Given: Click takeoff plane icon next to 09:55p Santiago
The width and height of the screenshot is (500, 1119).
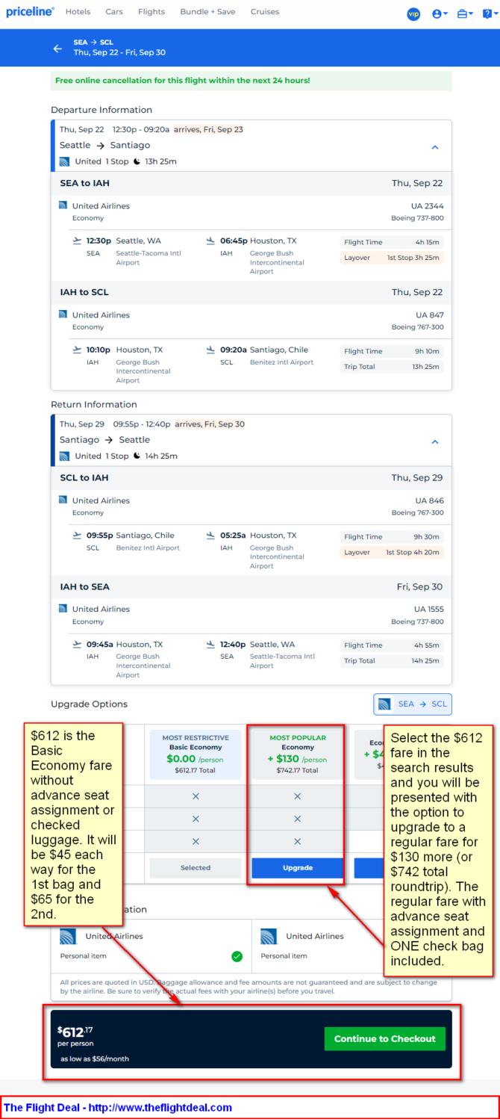Looking at the screenshot, I should coord(77,535).
